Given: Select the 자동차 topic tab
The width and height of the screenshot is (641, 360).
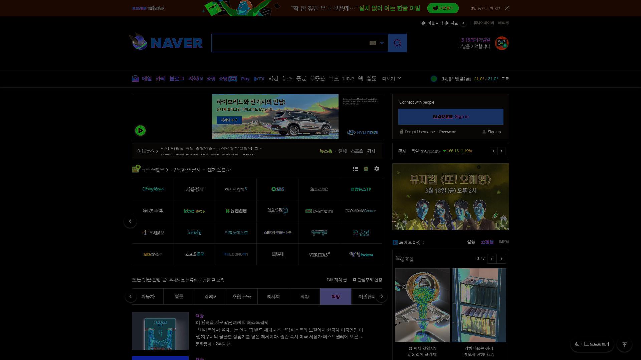Looking at the screenshot, I should pyautogui.click(x=148, y=296).
